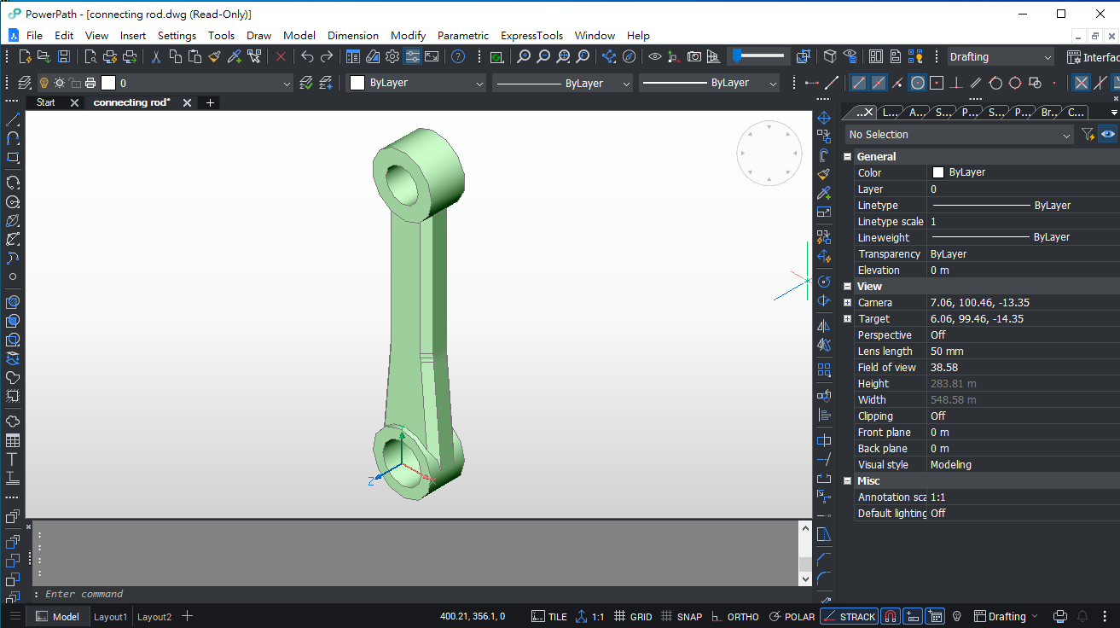Click the Move tool icon in modify toolbar
The width and height of the screenshot is (1120, 628).
(x=824, y=118)
